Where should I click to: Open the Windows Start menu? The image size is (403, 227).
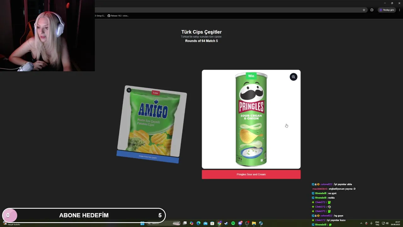point(142,223)
